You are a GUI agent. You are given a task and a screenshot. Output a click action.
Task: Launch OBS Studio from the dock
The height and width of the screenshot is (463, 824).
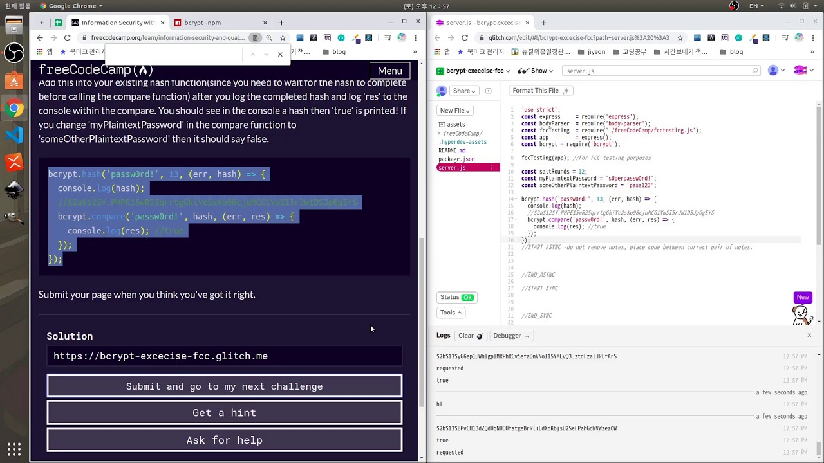click(14, 52)
